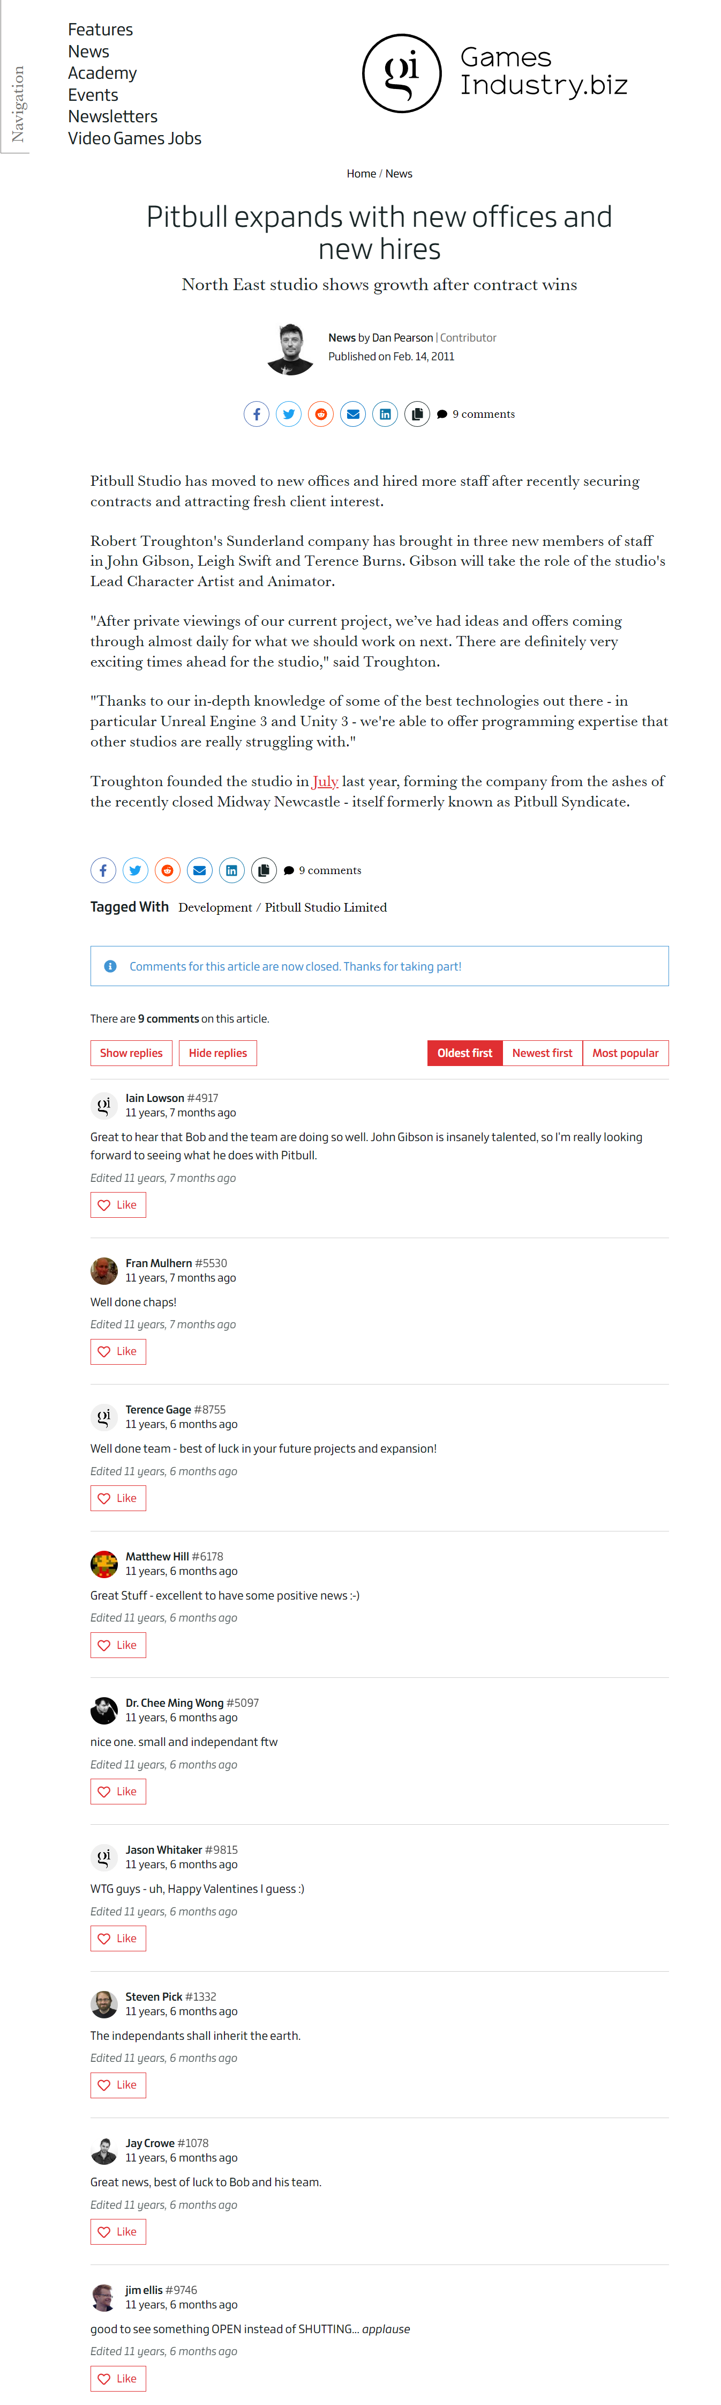Like jim ellis's comment
This screenshot has height=2405, width=721.
[x=118, y=2377]
